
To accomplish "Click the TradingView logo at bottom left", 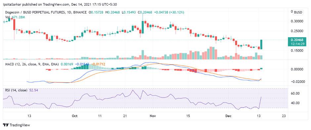I will pos(16,125).
